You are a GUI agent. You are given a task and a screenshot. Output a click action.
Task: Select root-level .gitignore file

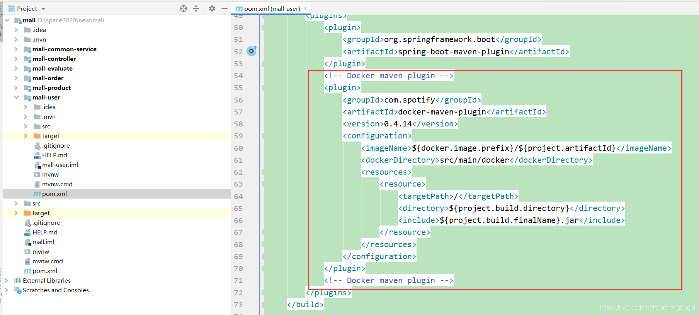click(46, 222)
